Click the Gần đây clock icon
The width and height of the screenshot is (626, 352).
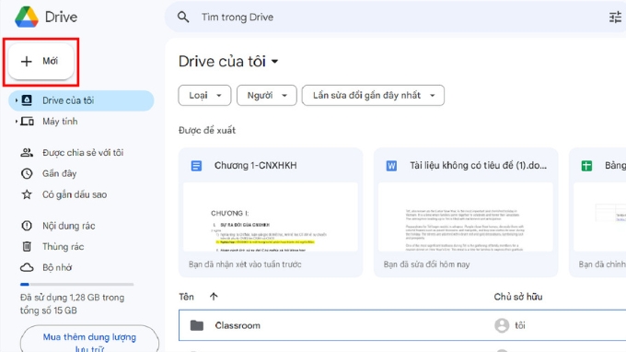pyautogui.click(x=27, y=173)
